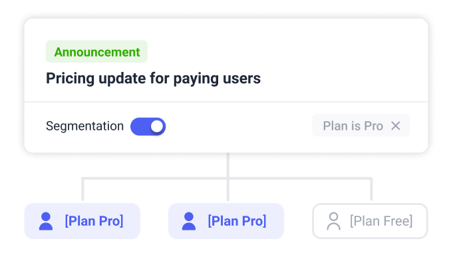Toggle the Segmentation switch off

[x=148, y=127]
